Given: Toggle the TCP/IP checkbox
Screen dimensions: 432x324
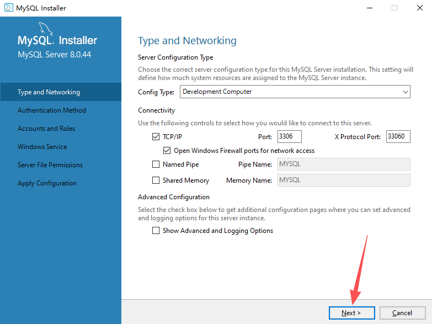Looking at the screenshot, I should (x=156, y=136).
